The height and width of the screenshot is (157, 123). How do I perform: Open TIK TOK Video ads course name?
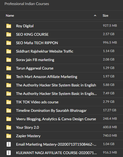tap(37, 102)
